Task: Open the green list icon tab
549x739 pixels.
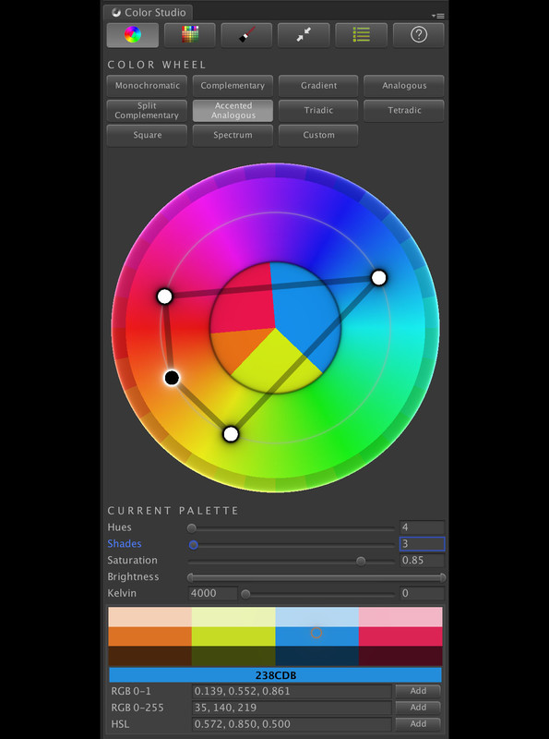Action: coord(361,35)
